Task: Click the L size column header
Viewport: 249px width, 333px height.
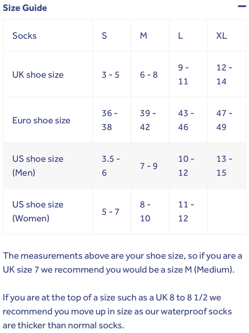Action: click(181, 36)
